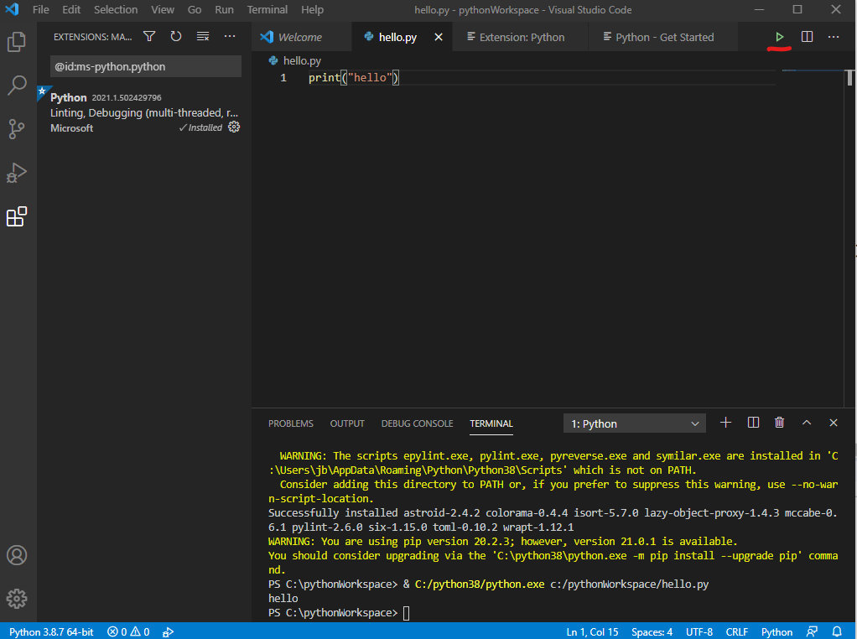Screen dimensions: 857x639
Task: Open the Terminal menu
Action: [267, 9]
